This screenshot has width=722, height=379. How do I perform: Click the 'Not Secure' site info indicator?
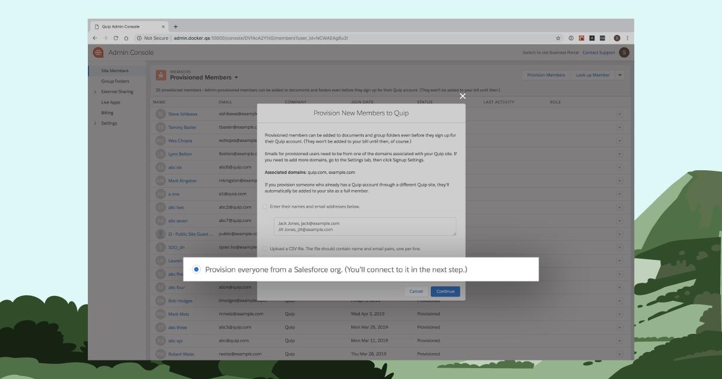coord(152,38)
